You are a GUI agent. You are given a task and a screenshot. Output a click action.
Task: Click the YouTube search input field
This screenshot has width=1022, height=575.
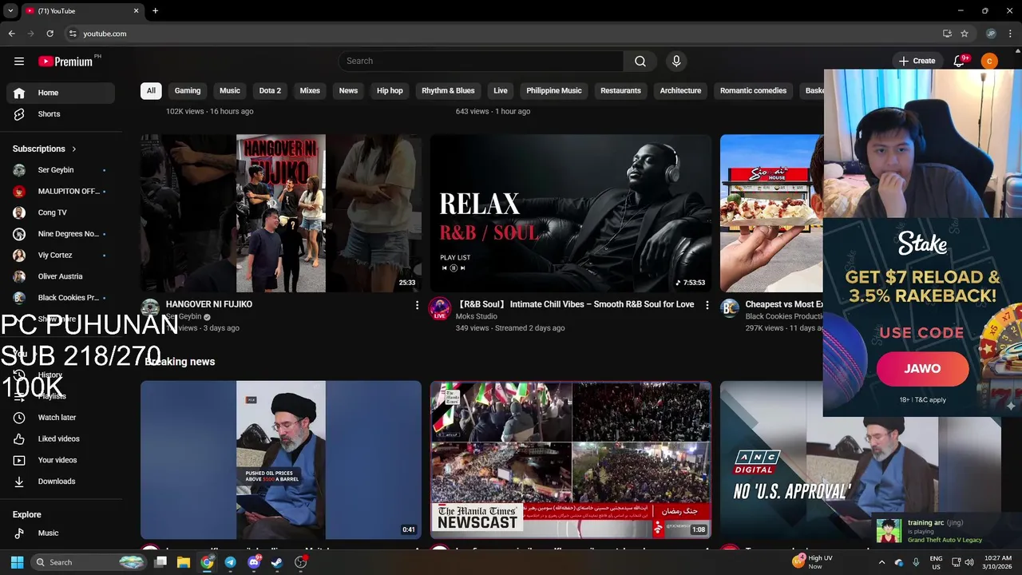pyautogui.click(x=481, y=61)
